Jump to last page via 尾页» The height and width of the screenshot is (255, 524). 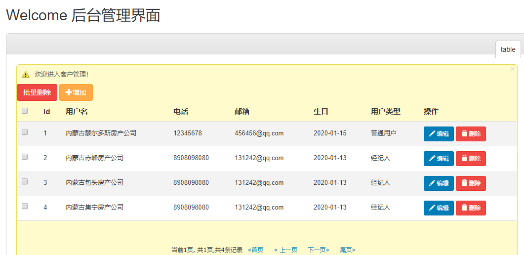(348, 250)
